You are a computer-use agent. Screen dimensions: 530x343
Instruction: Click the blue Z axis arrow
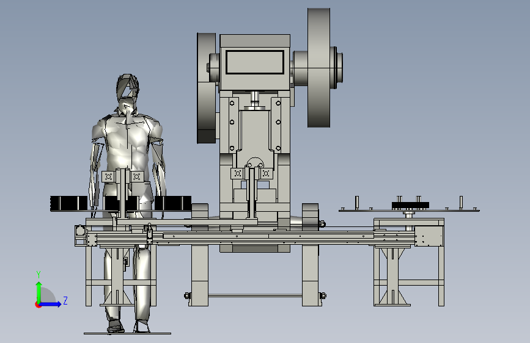(x=51, y=304)
